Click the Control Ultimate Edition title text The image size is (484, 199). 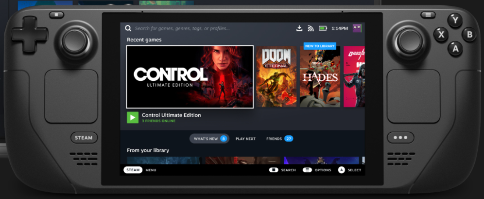pyautogui.click(x=172, y=115)
